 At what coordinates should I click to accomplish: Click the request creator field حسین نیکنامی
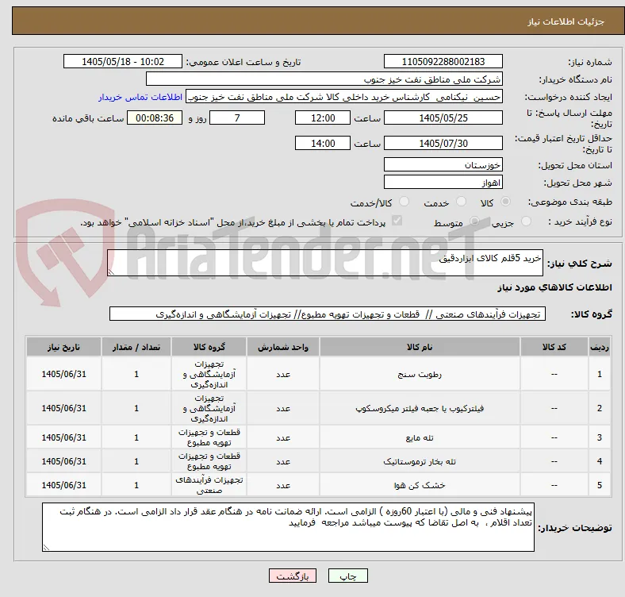point(344,97)
